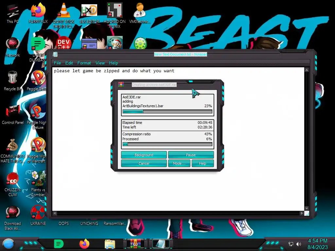Open the Network desktop icon
Viewport: 335px width, 251px height.
13,47
